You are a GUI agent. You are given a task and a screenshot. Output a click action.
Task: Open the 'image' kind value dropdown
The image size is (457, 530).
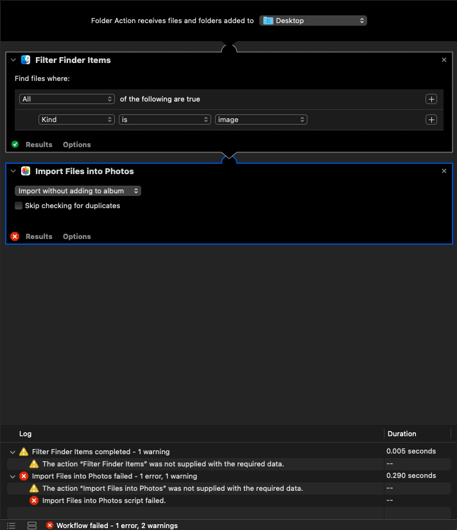pos(261,119)
